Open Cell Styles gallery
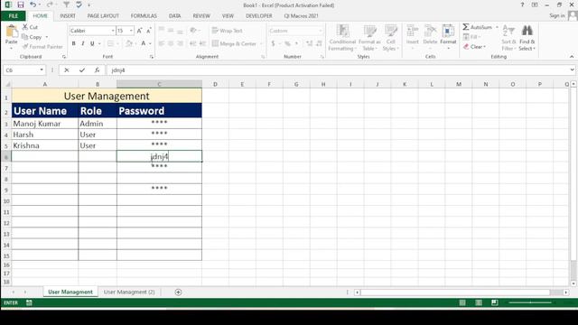Screen dimensions: 578x325 click(x=391, y=38)
